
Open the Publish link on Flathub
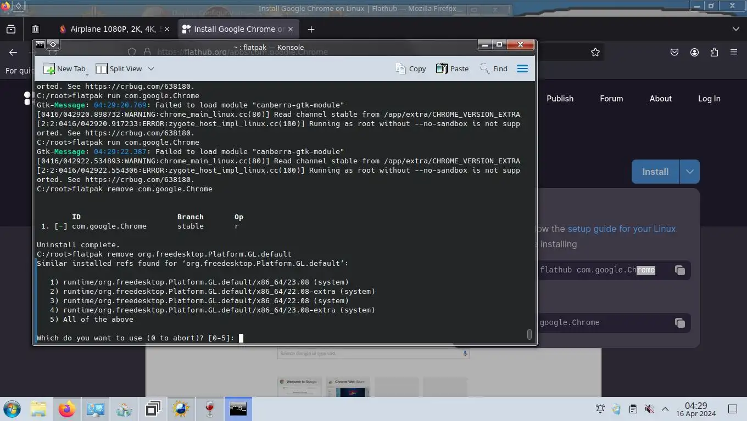(560, 99)
